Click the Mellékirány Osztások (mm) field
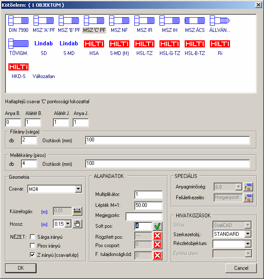Image resolution: width=264 pixels, height=279 pixels. click(x=168, y=164)
